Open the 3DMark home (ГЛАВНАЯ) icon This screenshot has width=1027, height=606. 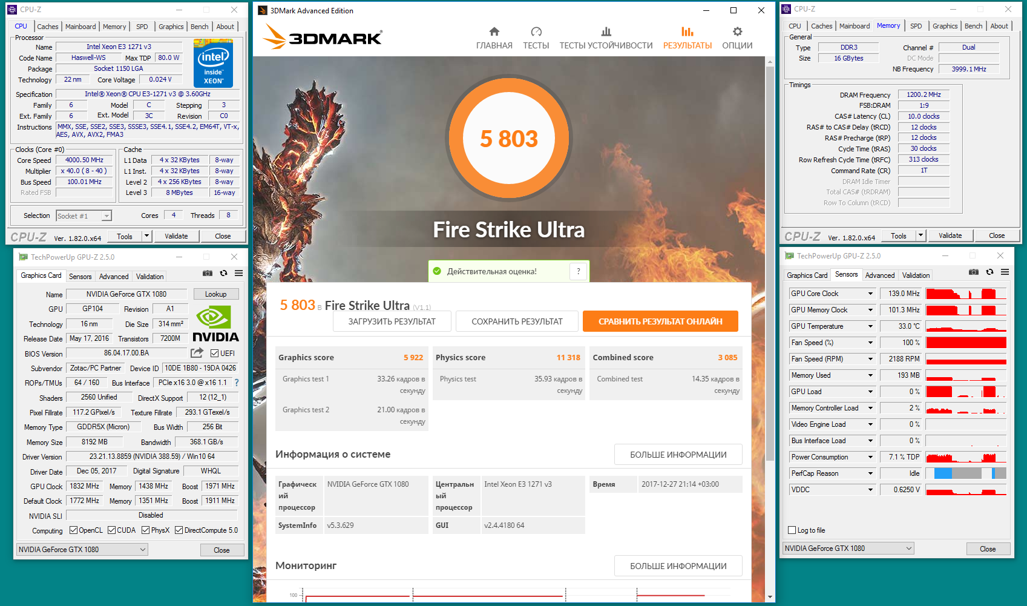tap(494, 31)
